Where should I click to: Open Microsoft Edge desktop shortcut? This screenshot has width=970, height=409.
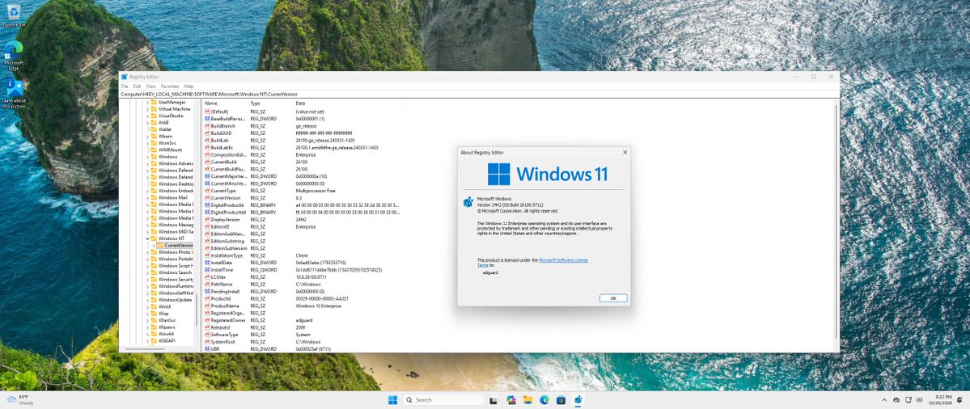point(14,56)
